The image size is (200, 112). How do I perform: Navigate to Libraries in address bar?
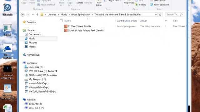click(52, 15)
